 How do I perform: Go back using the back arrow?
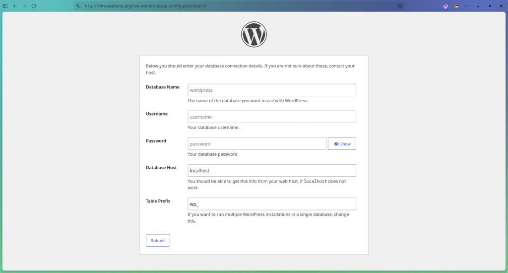click(15, 6)
